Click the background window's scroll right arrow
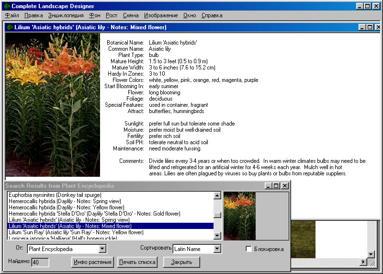This screenshot has width=383, height=274. (x=363, y=262)
